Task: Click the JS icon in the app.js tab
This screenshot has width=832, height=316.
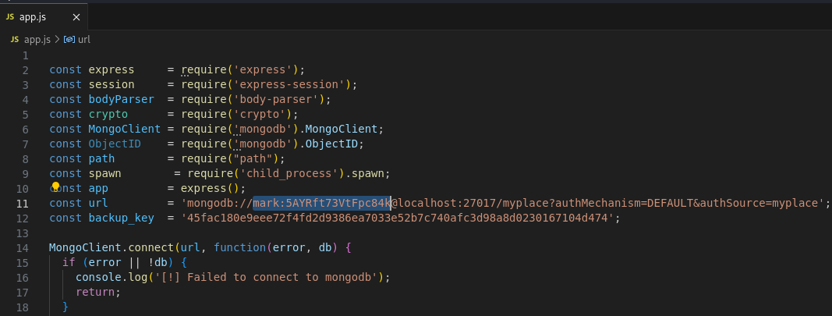Action: tap(10, 16)
